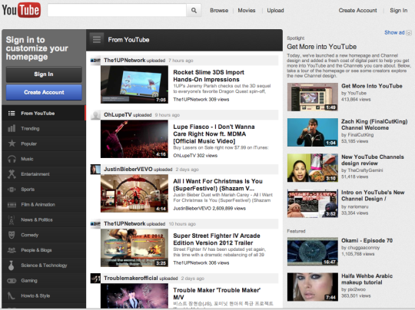Click the News & Politics tower icon
This screenshot has width=415, height=310.
(x=12, y=220)
